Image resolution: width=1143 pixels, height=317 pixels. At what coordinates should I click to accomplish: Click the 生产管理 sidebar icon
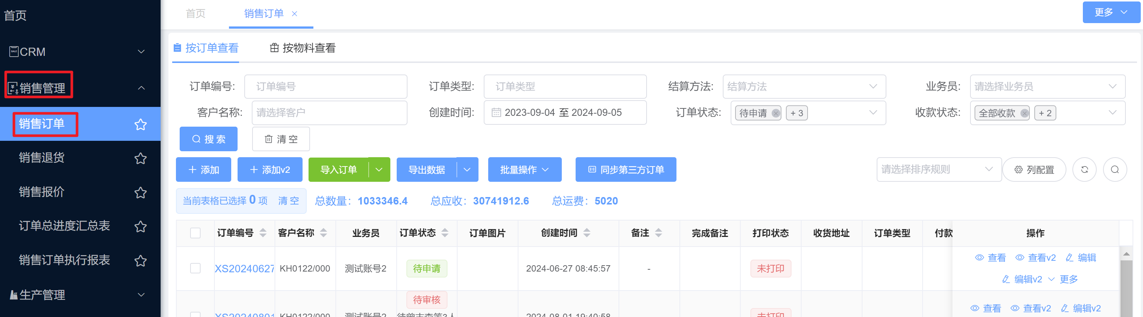pyautogui.click(x=14, y=294)
